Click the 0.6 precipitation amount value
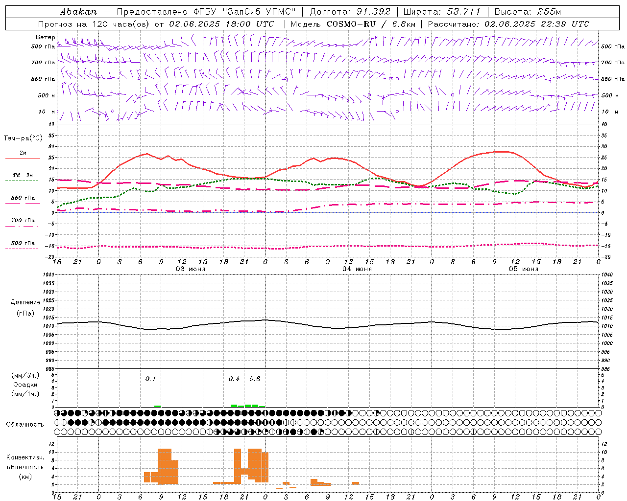This screenshot has width=627, height=501. [x=255, y=379]
